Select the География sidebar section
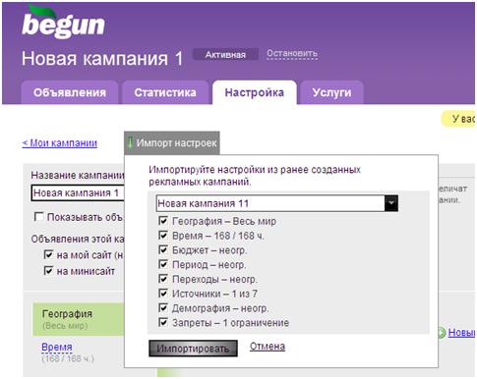This screenshot has height=379, width=477. [x=78, y=319]
